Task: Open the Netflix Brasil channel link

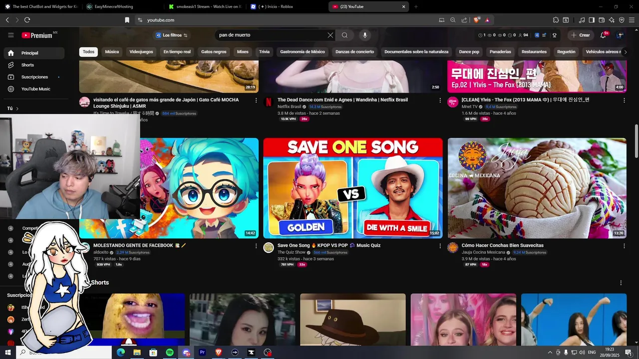Action: pyautogui.click(x=290, y=107)
